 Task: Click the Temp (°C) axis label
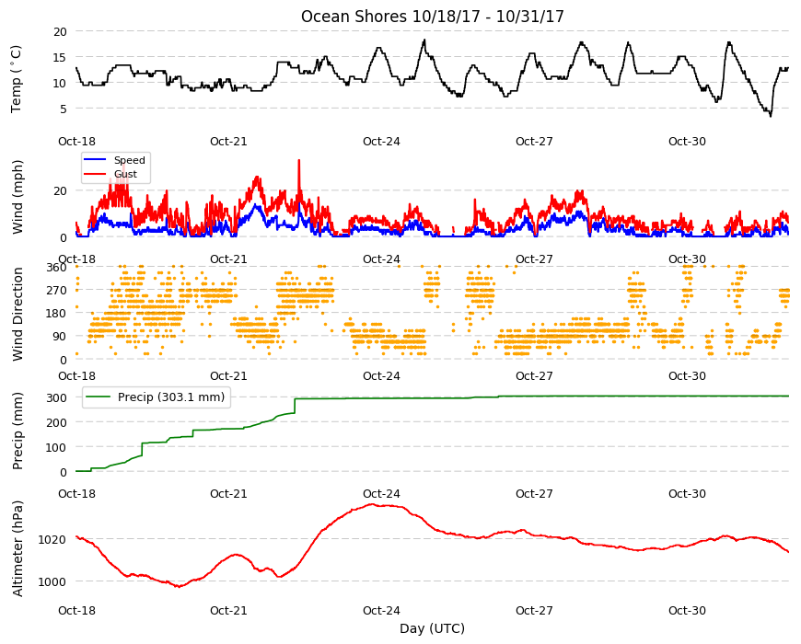[x=17, y=79]
